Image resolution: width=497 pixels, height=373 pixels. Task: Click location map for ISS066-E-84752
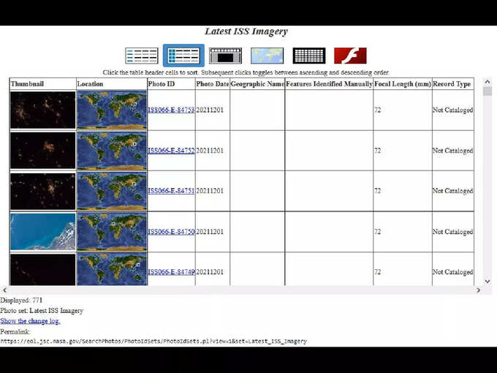coord(112,151)
